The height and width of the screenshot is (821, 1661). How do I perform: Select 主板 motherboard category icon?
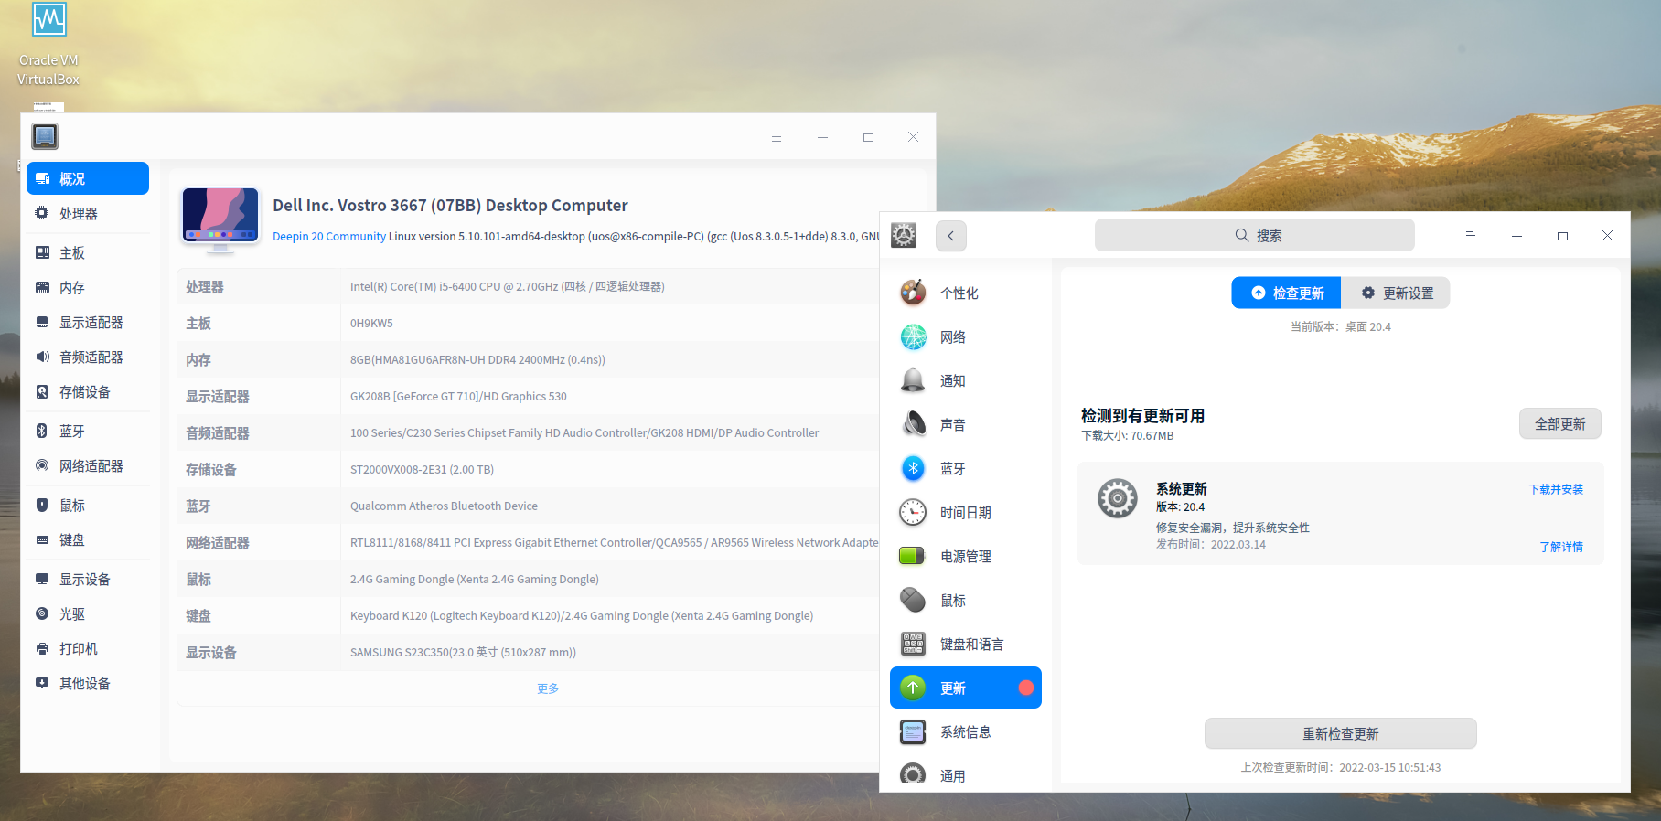(x=42, y=252)
